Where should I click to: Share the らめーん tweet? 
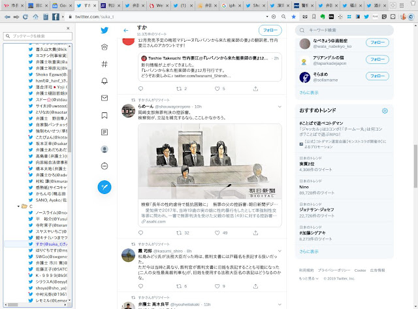click(255, 233)
